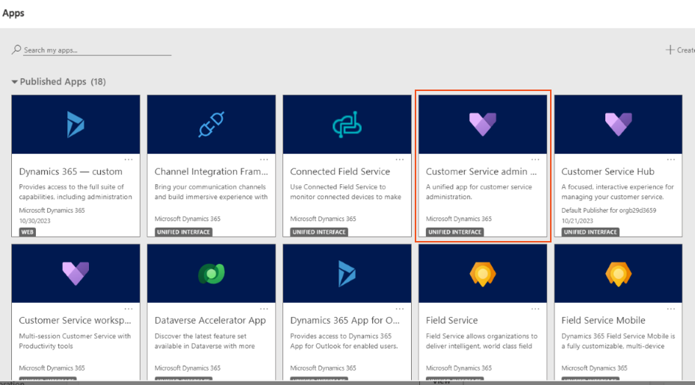The height and width of the screenshot is (385, 695).
Task: Click 'A focused, interactive experience' description
Action: 617,192
